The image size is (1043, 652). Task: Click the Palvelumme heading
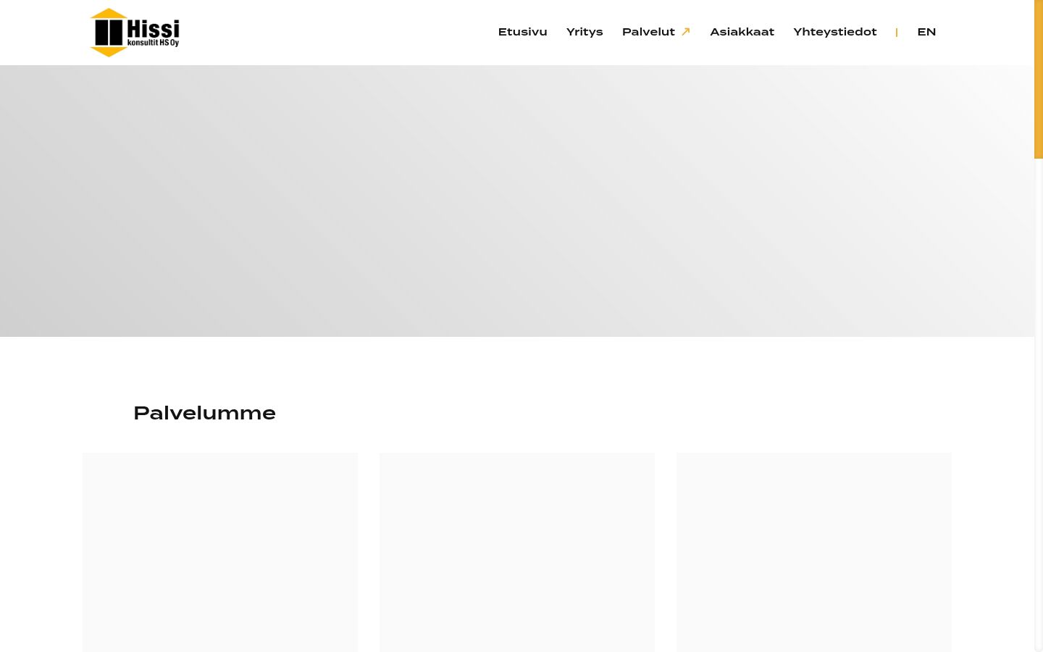point(204,413)
